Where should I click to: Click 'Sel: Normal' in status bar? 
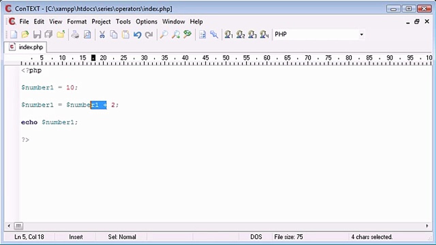(122, 237)
